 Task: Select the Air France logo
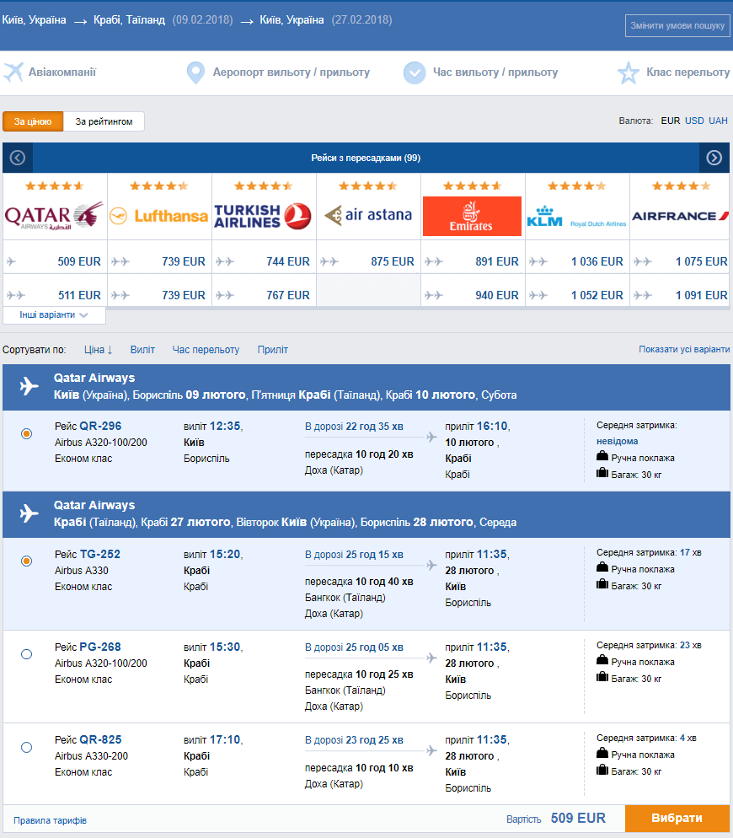681,216
